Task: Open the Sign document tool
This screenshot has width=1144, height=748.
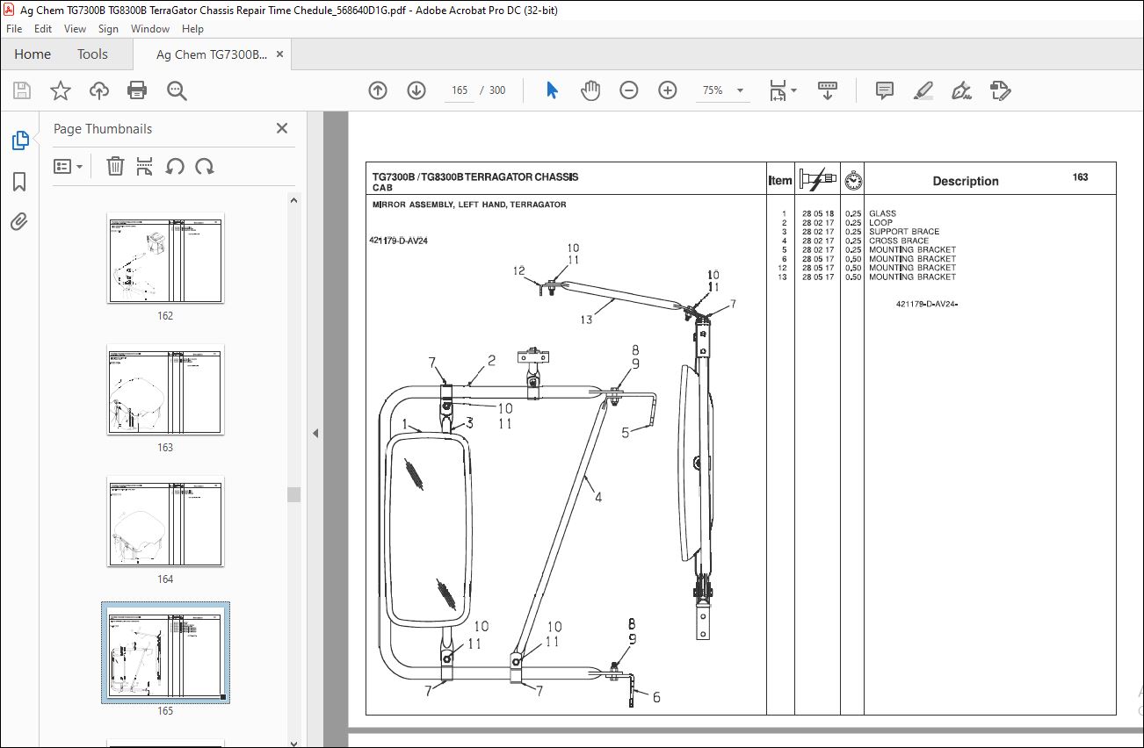Action: pos(961,90)
